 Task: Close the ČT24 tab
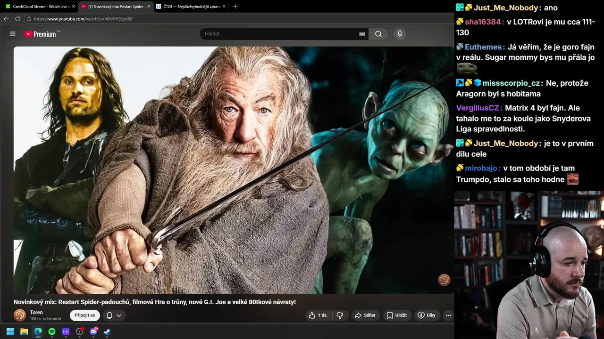[x=225, y=6]
